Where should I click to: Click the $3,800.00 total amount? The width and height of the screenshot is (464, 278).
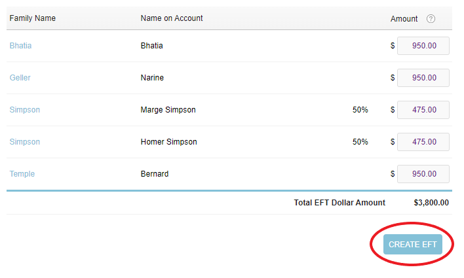pos(431,203)
